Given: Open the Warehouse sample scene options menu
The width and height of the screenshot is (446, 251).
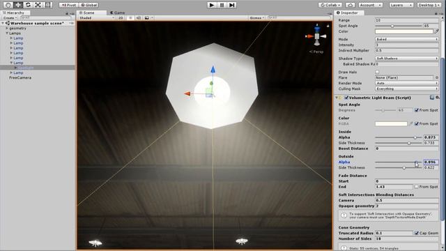Looking at the screenshot, I should coord(71,23).
